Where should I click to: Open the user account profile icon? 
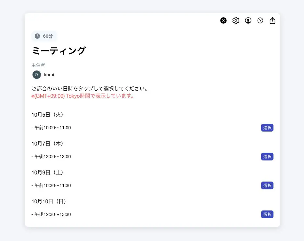(x=248, y=20)
